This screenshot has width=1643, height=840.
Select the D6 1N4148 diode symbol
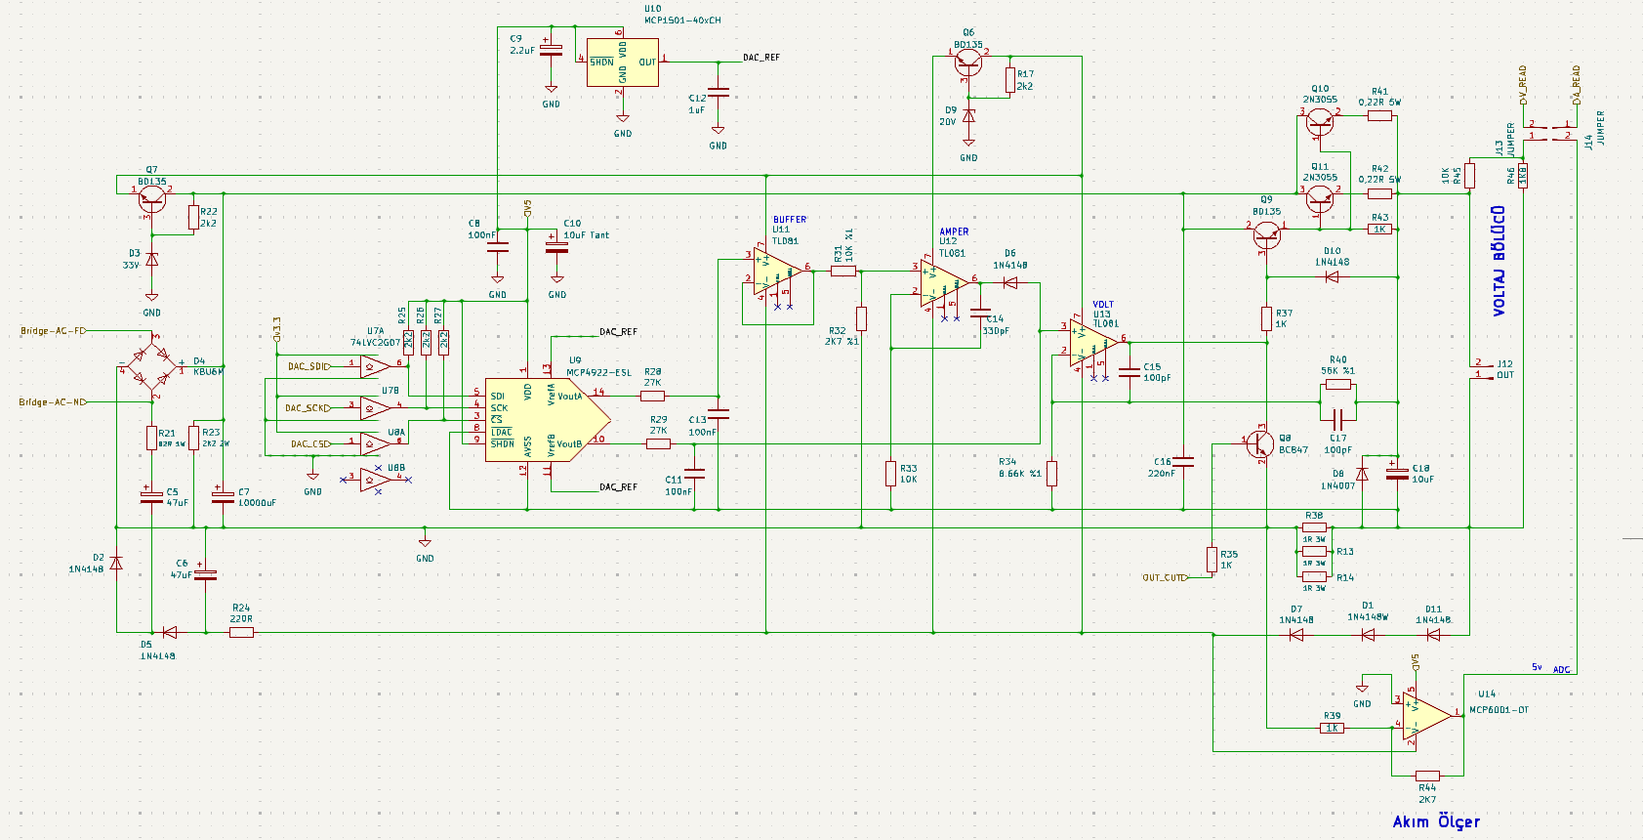click(1009, 283)
